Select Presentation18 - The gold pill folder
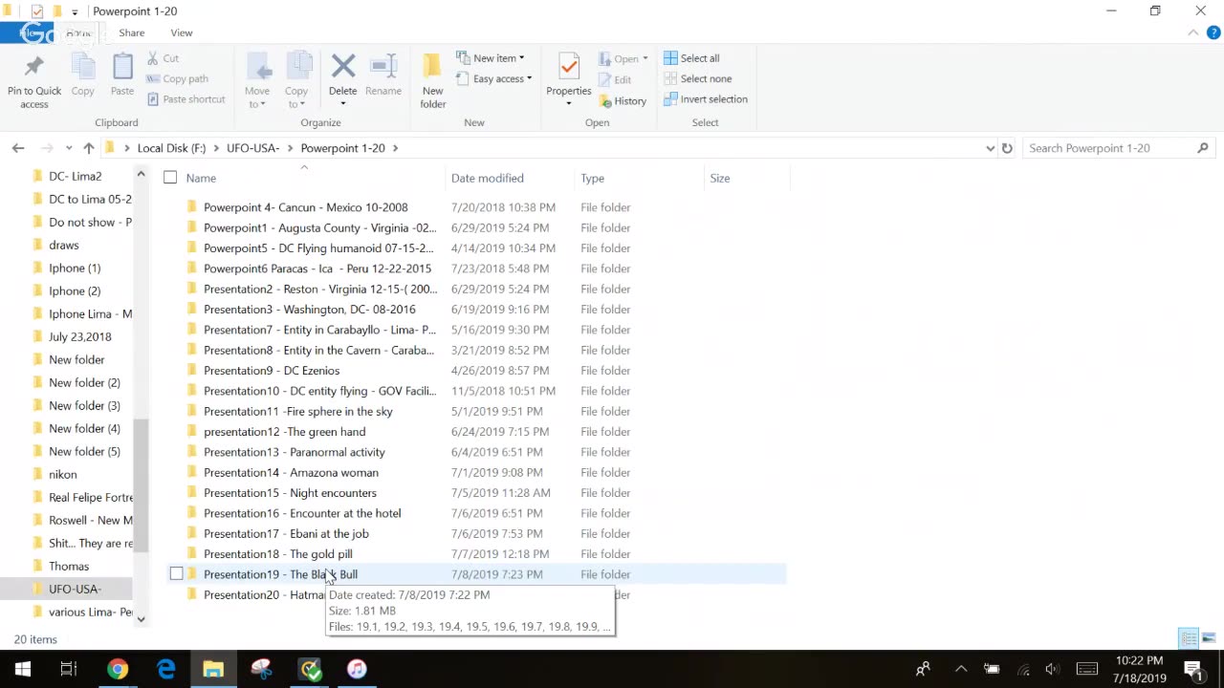The width and height of the screenshot is (1224, 688). tap(277, 554)
